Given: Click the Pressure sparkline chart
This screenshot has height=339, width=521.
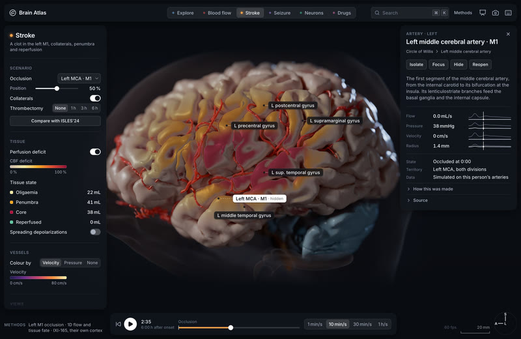Looking at the screenshot, I should (x=490, y=126).
